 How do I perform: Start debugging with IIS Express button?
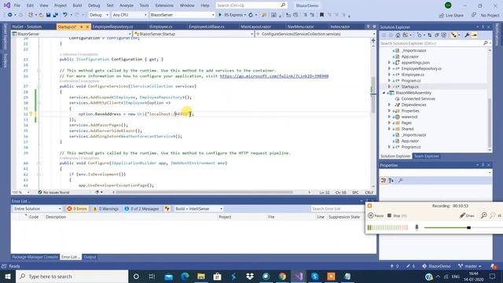[x=233, y=15]
